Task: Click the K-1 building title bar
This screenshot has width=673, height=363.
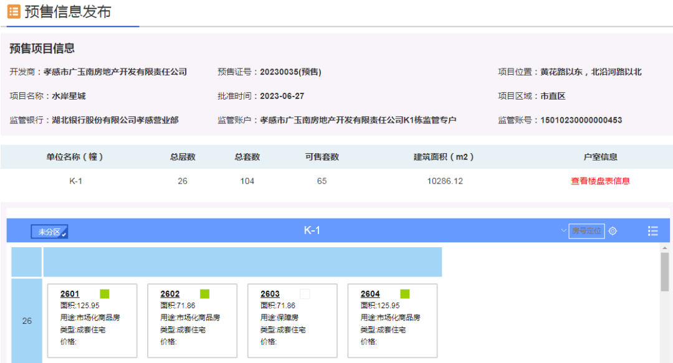Action: click(312, 230)
